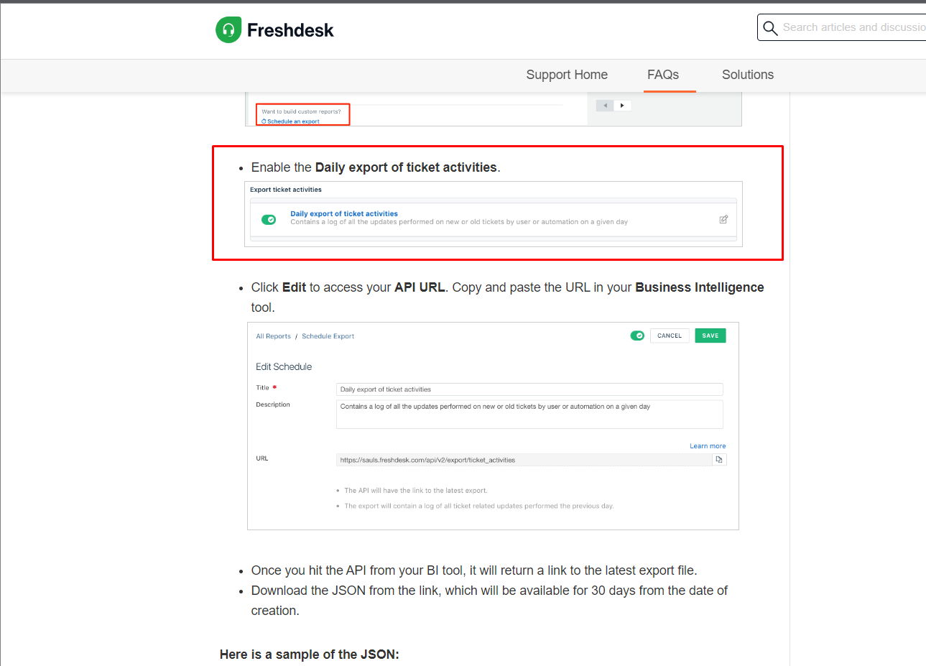Click the search magnifier icon
This screenshot has height=666, width=926.
pos(770,28)
